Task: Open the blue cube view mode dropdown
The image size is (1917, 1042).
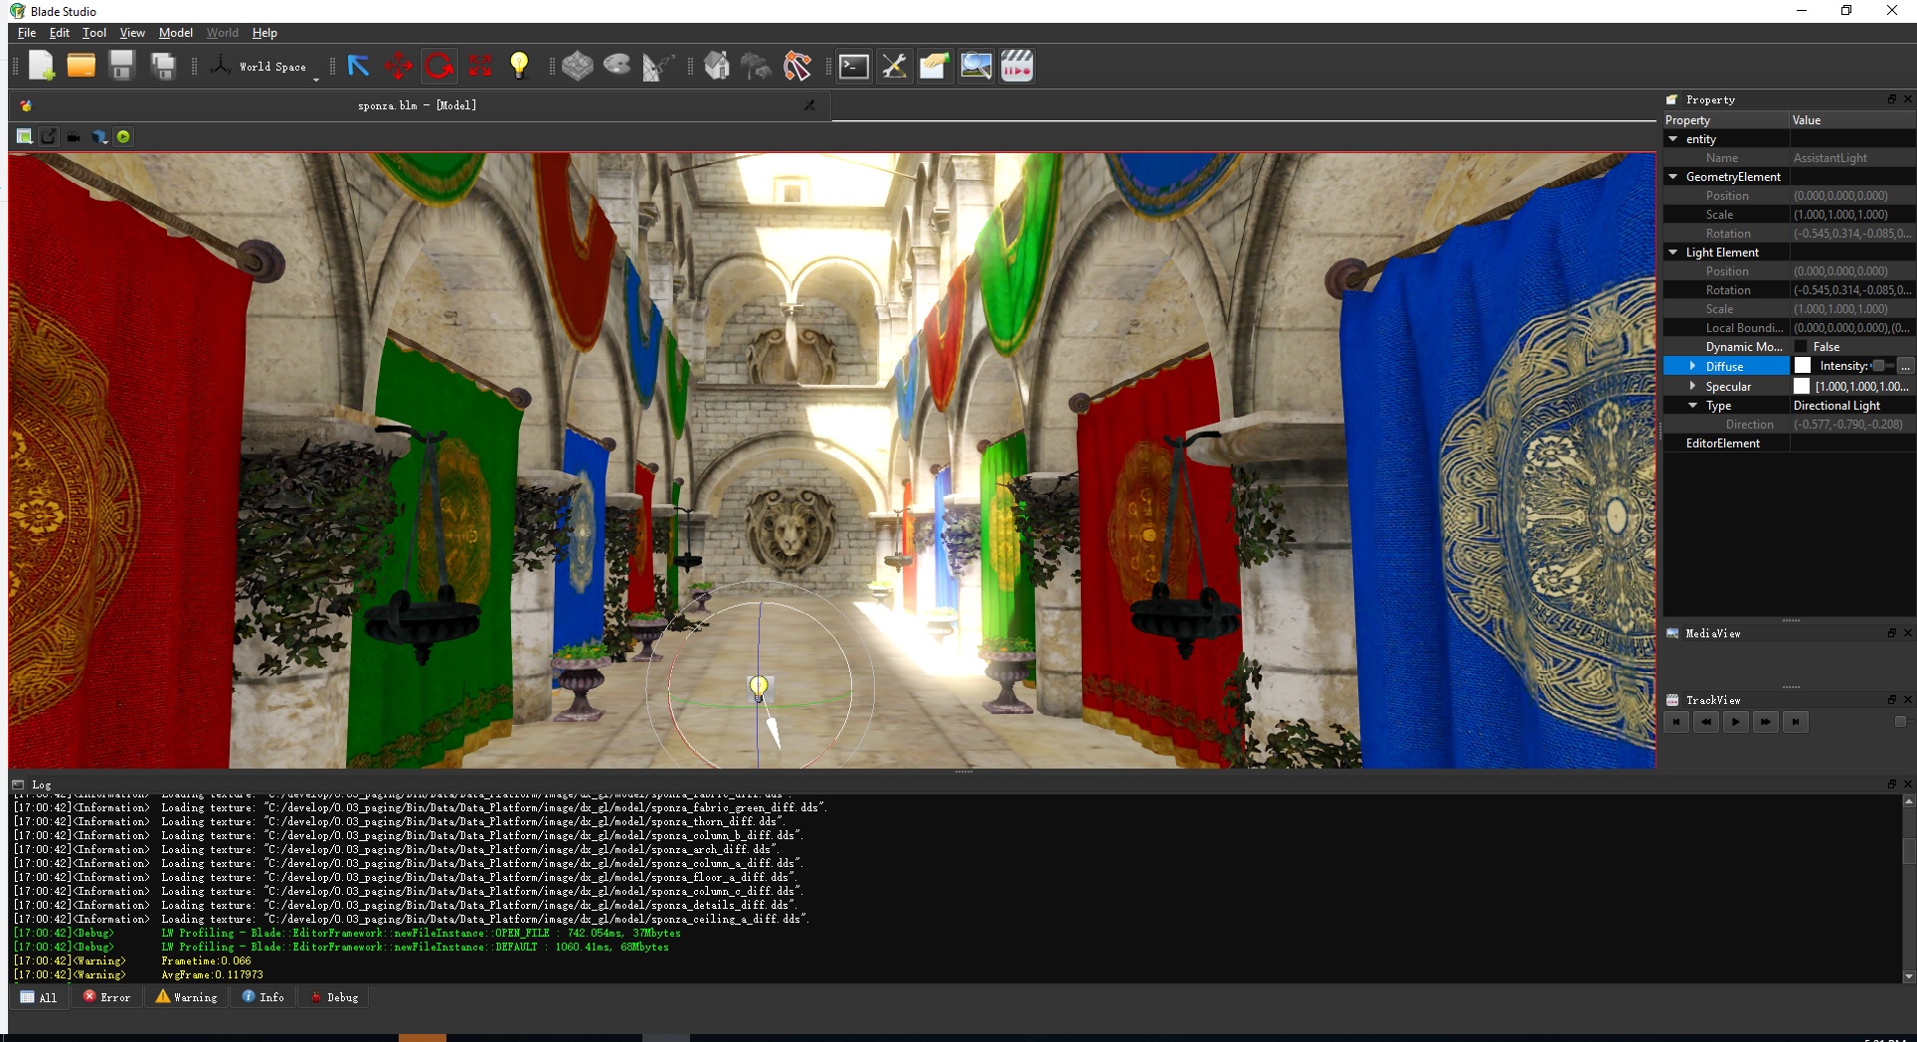Action: point(99,137)
